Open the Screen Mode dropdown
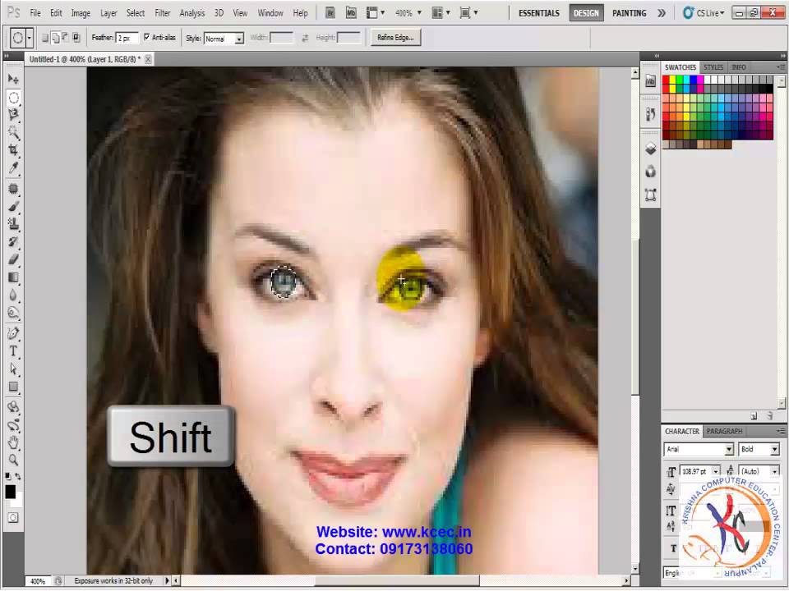 [469, 13]
